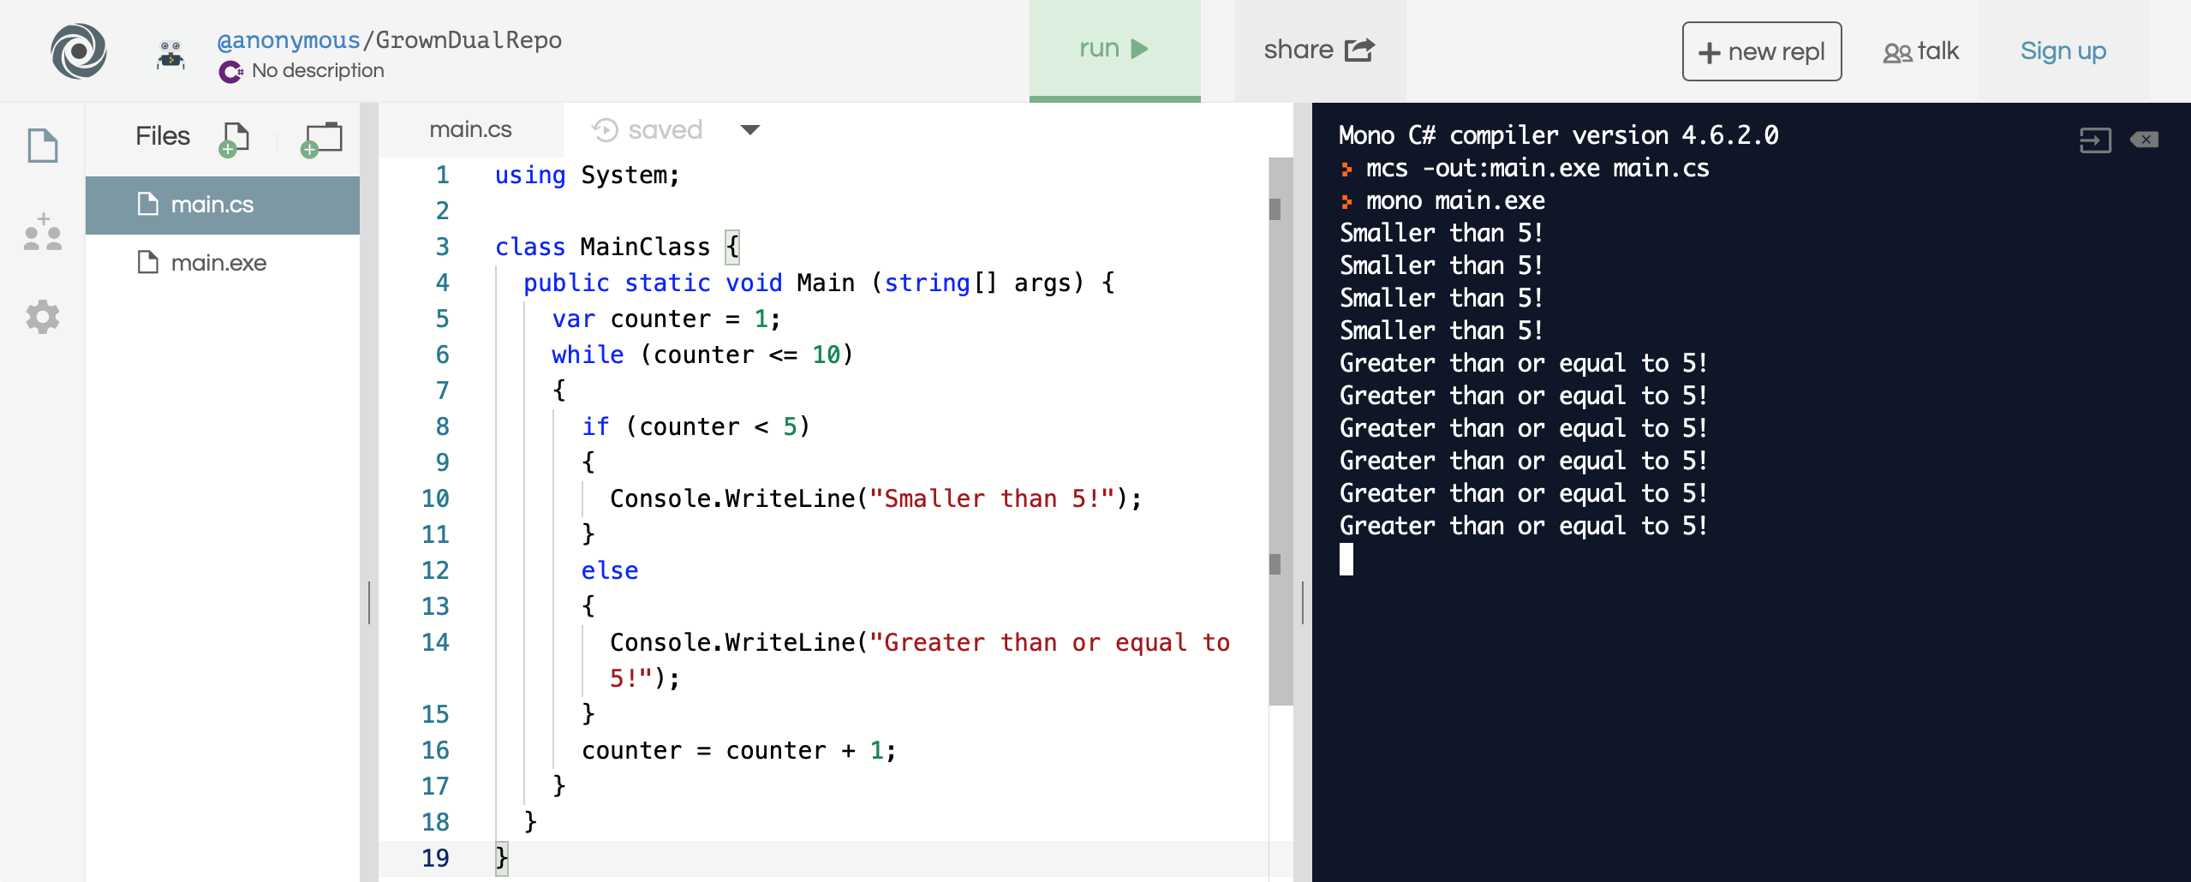Viewport: 2191px width, 882px height.
Task: Click line number 1 in the gutter
Action: [442, 176]
